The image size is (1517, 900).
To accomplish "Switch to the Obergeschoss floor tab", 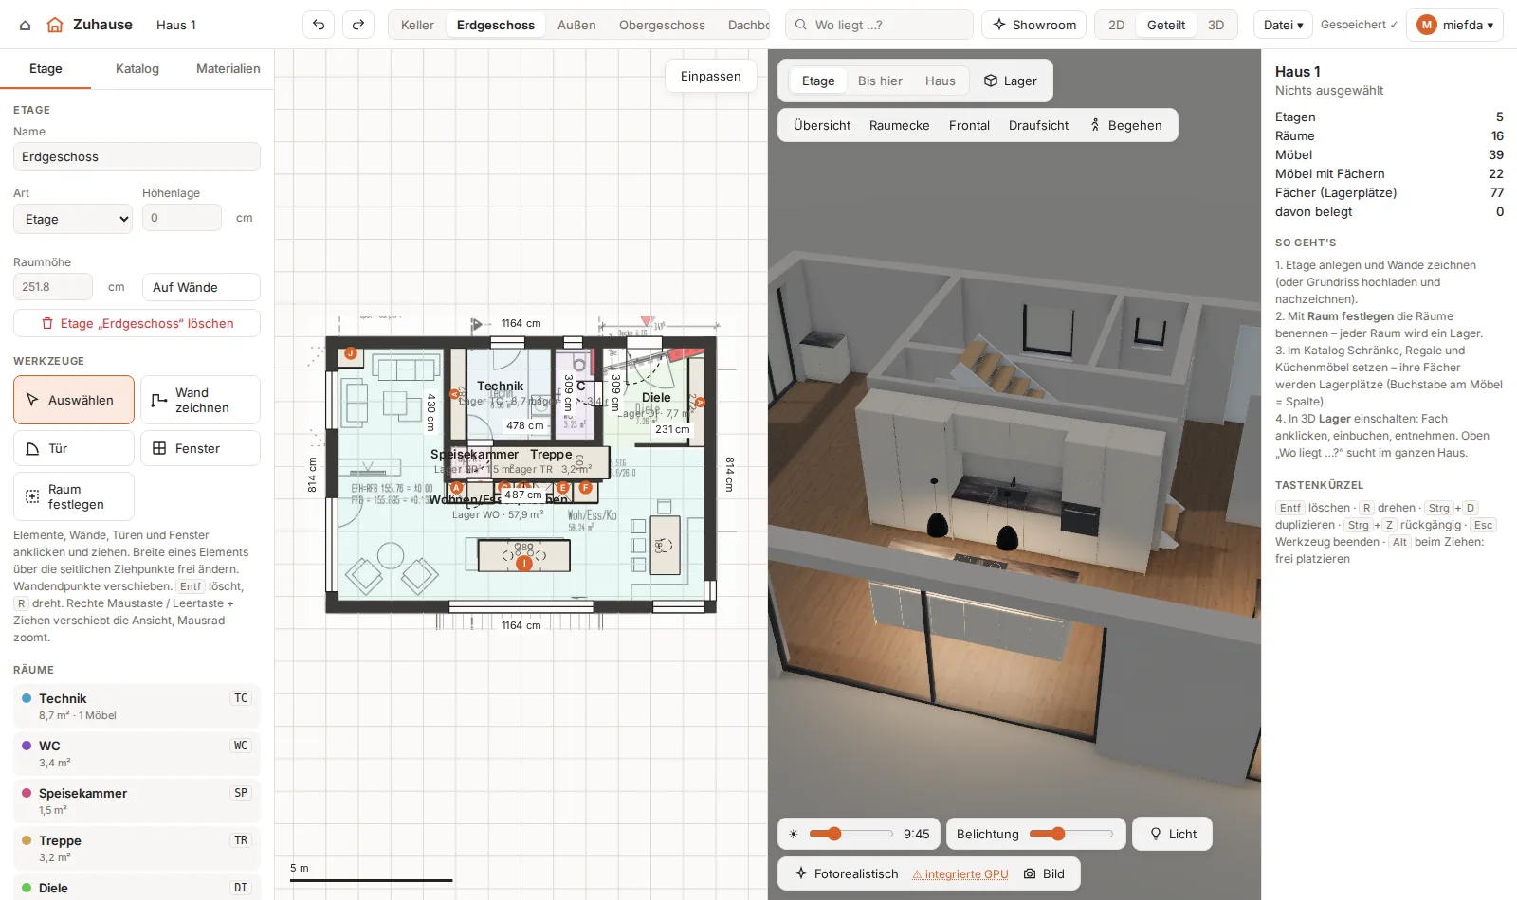I will tap(662, 25).
